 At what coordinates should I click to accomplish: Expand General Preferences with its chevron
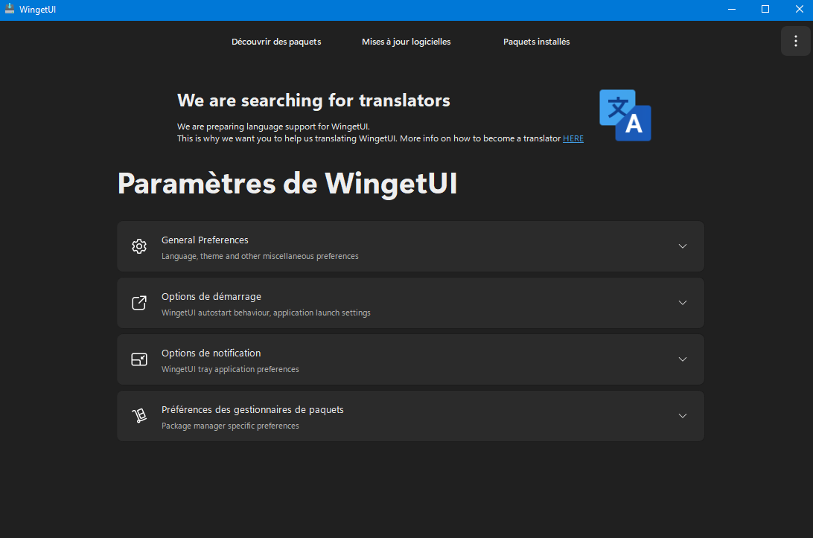tap(682, 246)
